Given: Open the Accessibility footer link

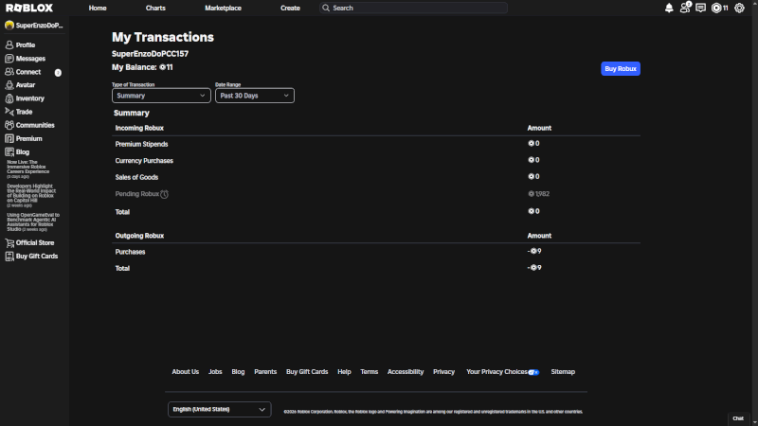Looking at the screenshot, I should pyautogui.click(x=406, y=372).
